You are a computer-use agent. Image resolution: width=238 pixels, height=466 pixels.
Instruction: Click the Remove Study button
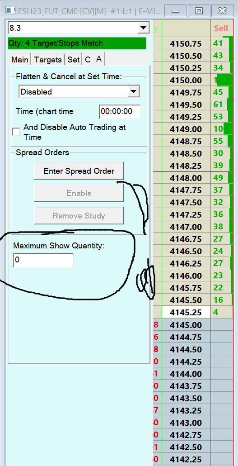click(x=79, y=215)
